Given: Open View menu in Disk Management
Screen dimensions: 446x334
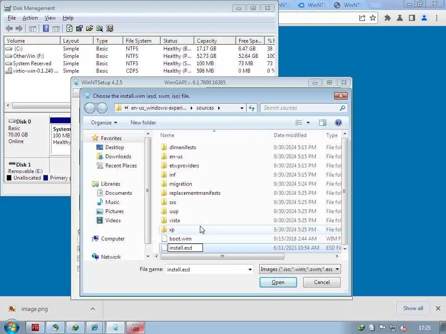Looking at the screenshot, I should (50, 18).
